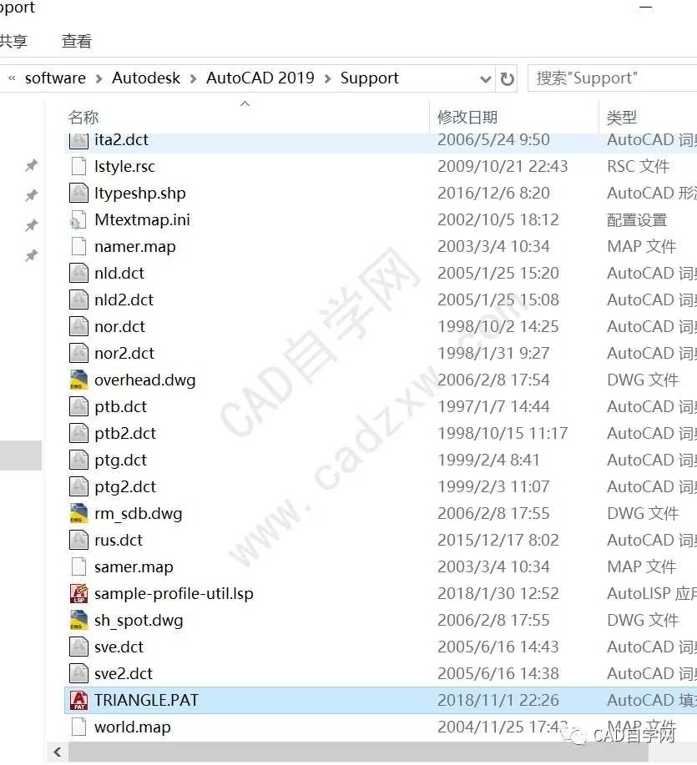
Task: Select the file name world.map
Action: (x=132, y=727)
